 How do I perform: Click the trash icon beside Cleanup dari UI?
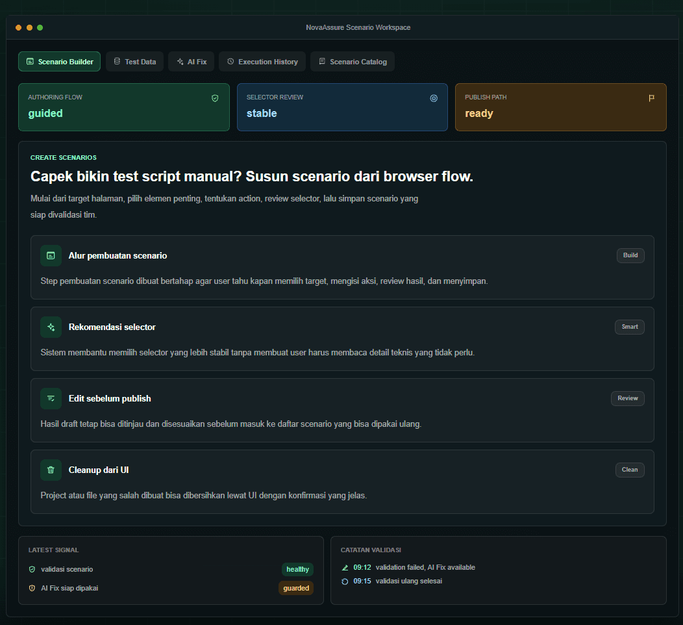pyautogui.click(x=51, y=470)
